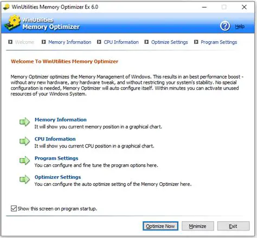
Task: Click the green arrow beside Program Settings
Action: point(24,160)
